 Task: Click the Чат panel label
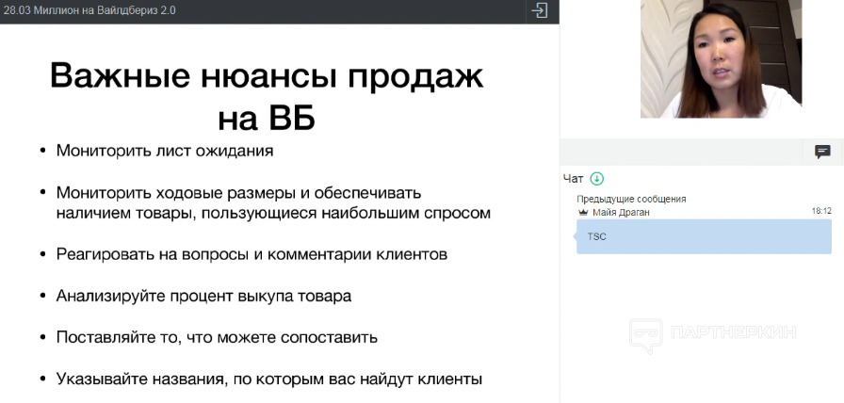[x=574, y=179]
